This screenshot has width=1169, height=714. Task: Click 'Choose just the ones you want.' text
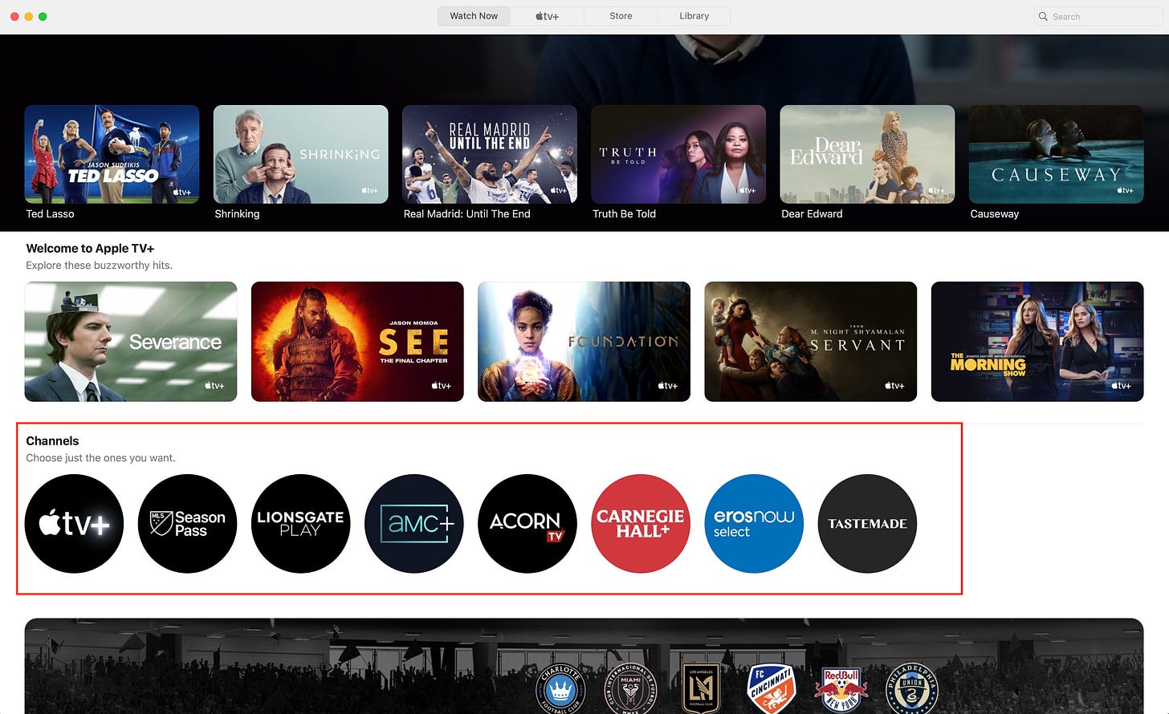(x=100, y=458)
